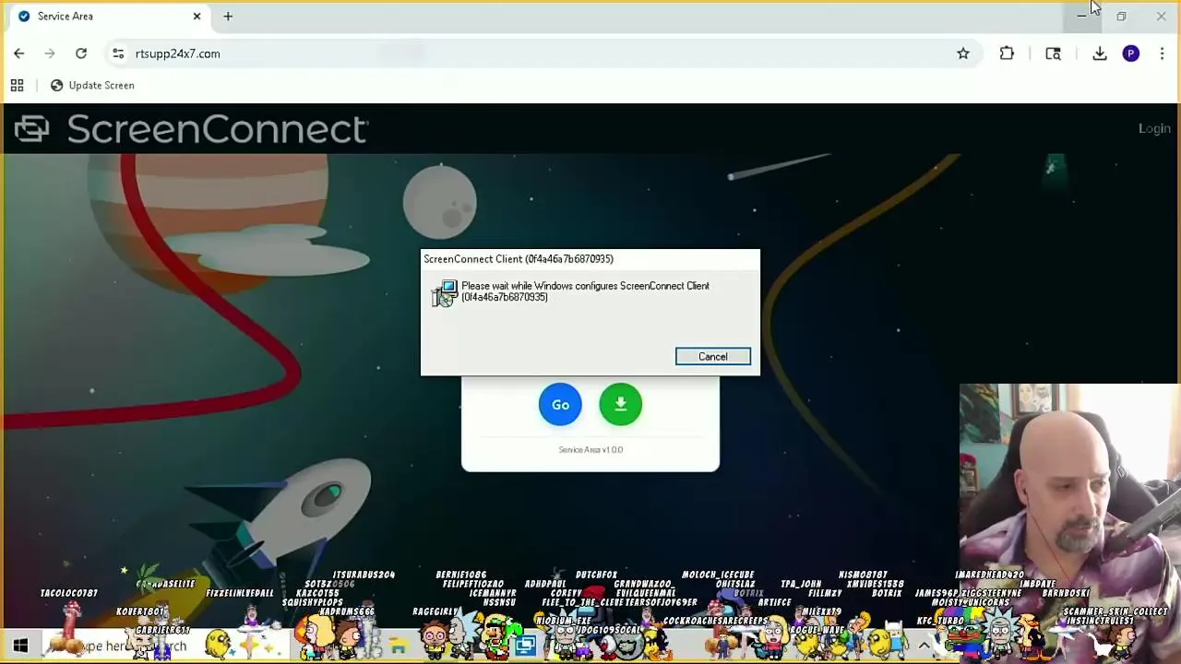Close the Service Area tab
1181x664 pixels.
tap(197, 17)
